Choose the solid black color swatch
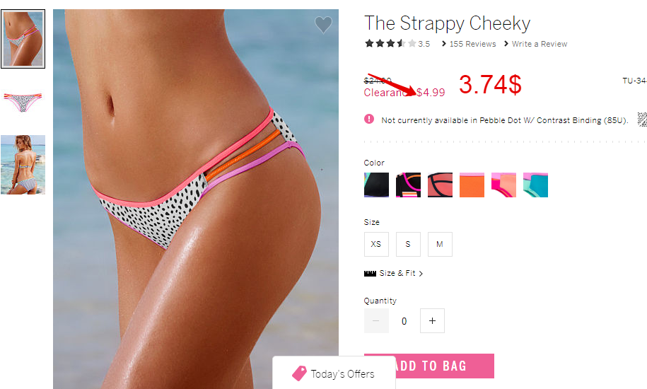This screenshot has width=647, height=389. pos(376,185)
